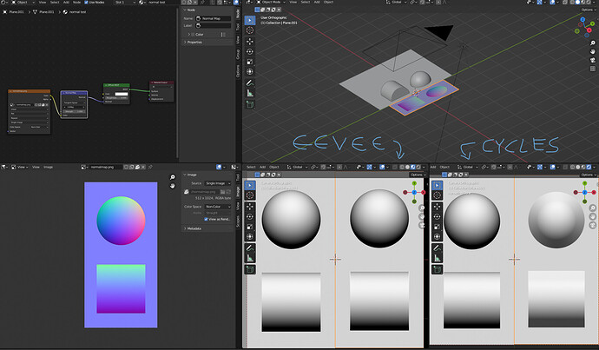Open the Node menu in node editor
The width and height of the screenshot is (599, 350).
(x=76, y=3)
